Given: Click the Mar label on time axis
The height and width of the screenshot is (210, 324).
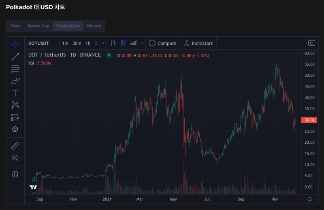Looking at the screenshot, I should 139,199.
